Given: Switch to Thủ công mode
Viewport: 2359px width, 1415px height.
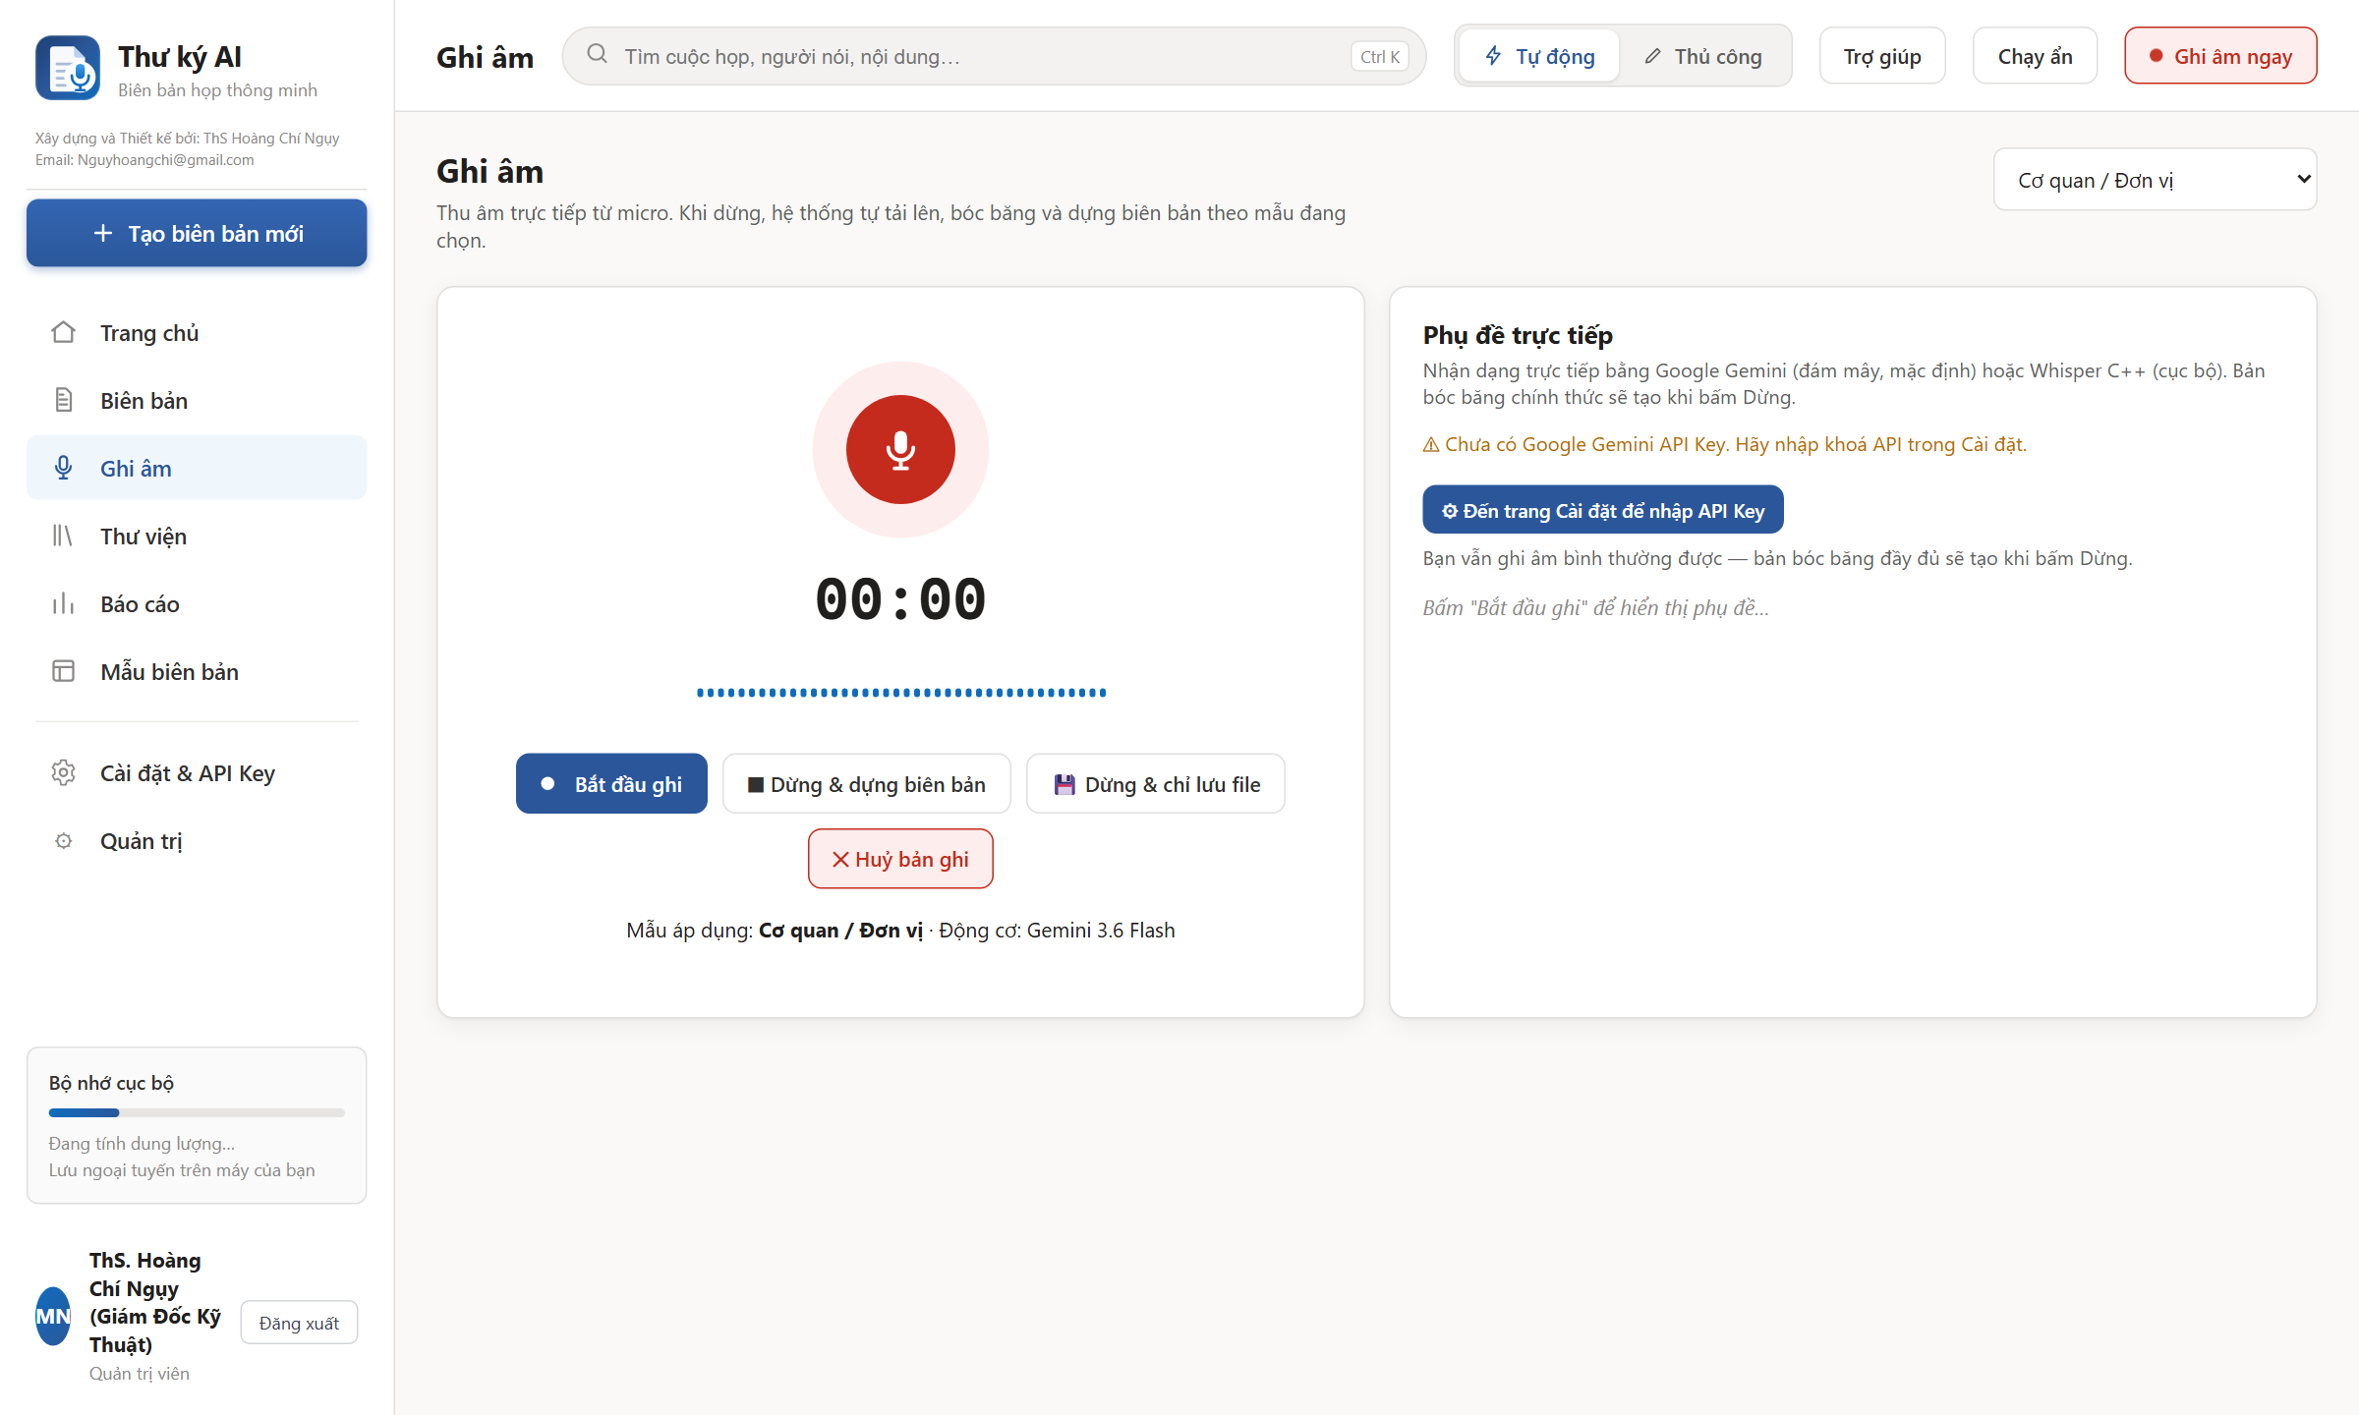Looking at the screenshot, I should [x=1703, y=56].
